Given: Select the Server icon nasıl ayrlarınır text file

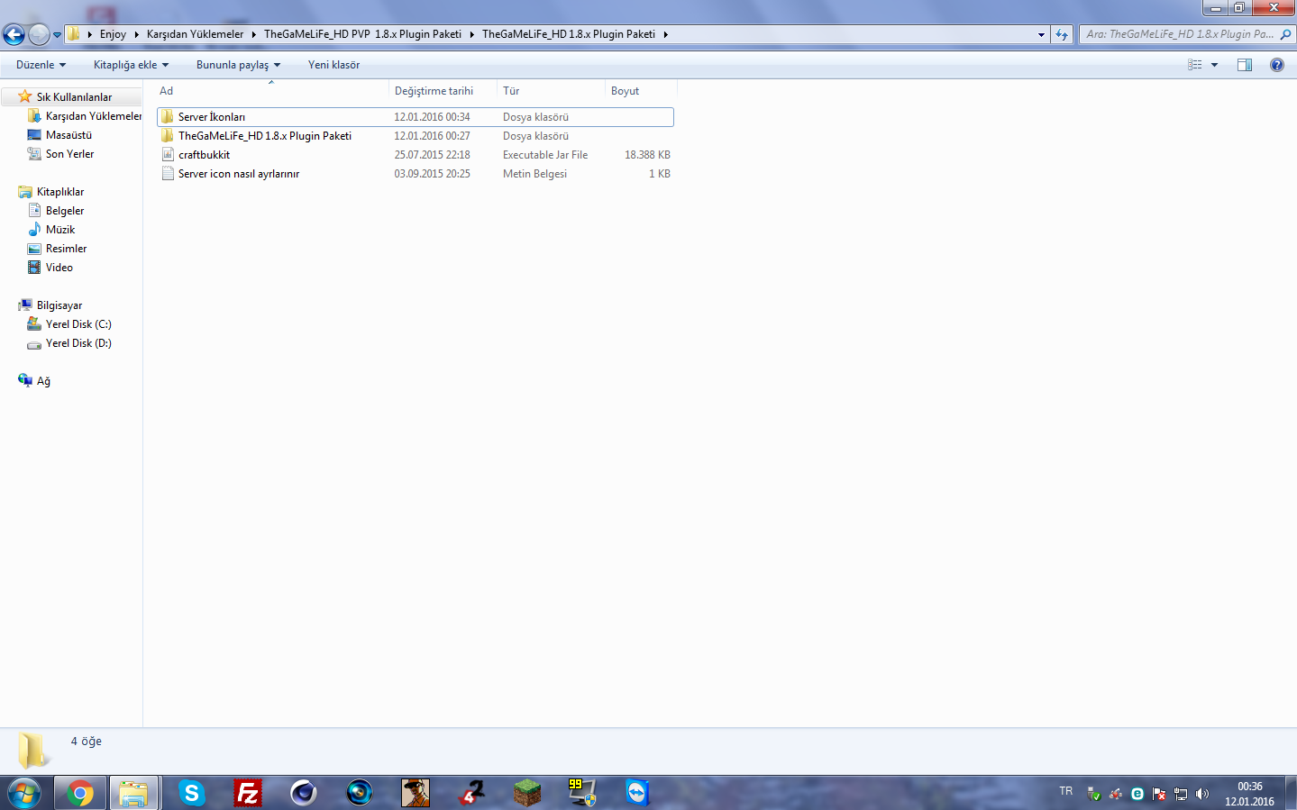Looking at the screenshot, I should pyautogui.click(x=416, y=173).
